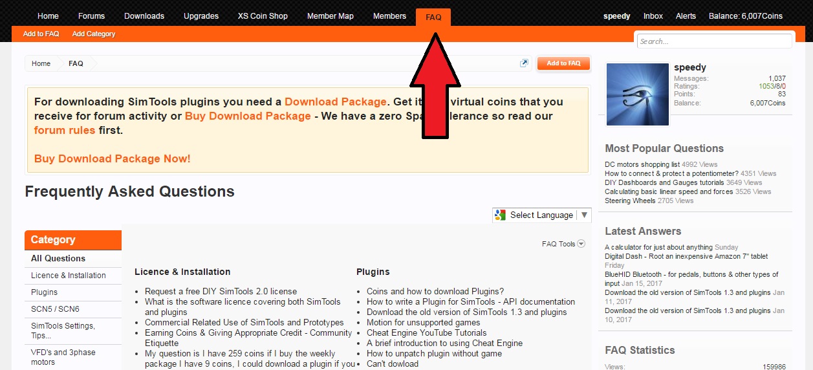
Task: Go to the Downloads tab
Action: click(x=144, y=16)
